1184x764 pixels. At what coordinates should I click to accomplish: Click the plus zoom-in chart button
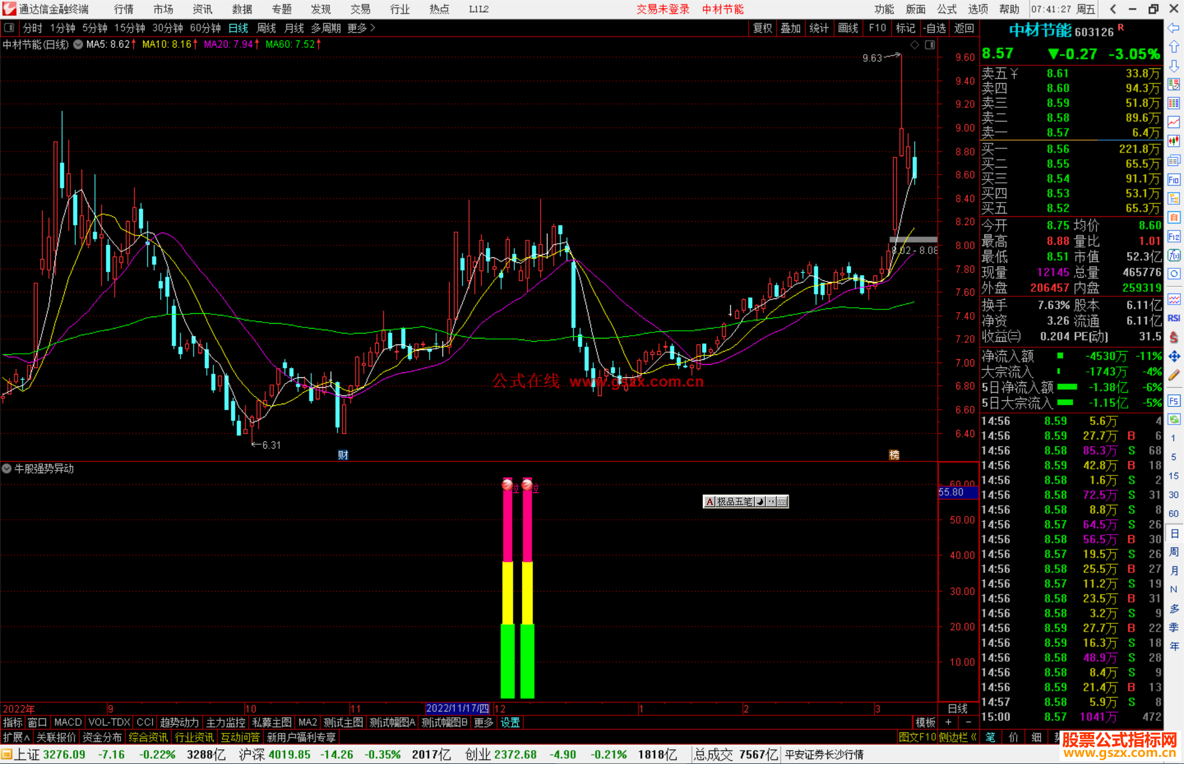click(x=948, y=722)
